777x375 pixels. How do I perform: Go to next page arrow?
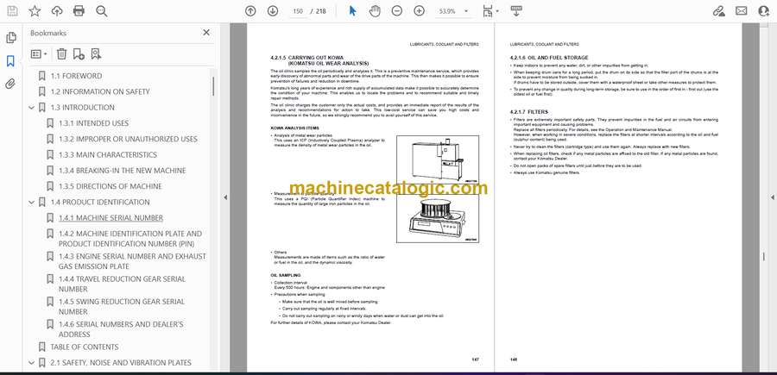click(273, 11)
